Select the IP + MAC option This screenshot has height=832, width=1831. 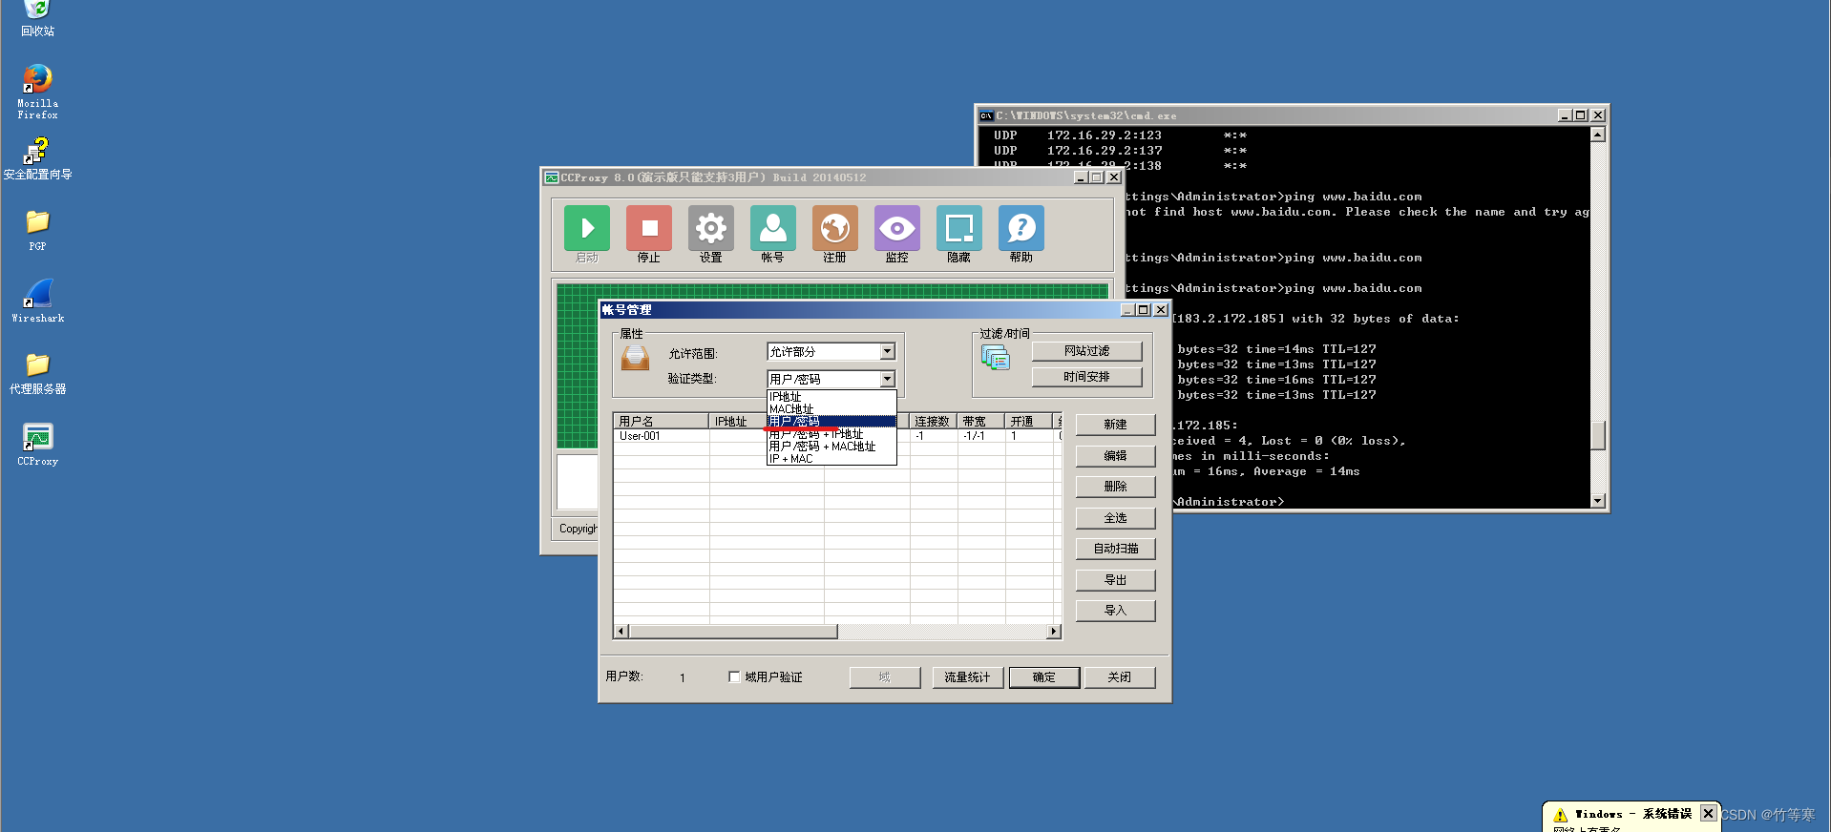click(x=831, y=459)
